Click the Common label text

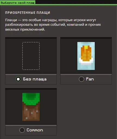pyautogui.click(x=35, y=130)
